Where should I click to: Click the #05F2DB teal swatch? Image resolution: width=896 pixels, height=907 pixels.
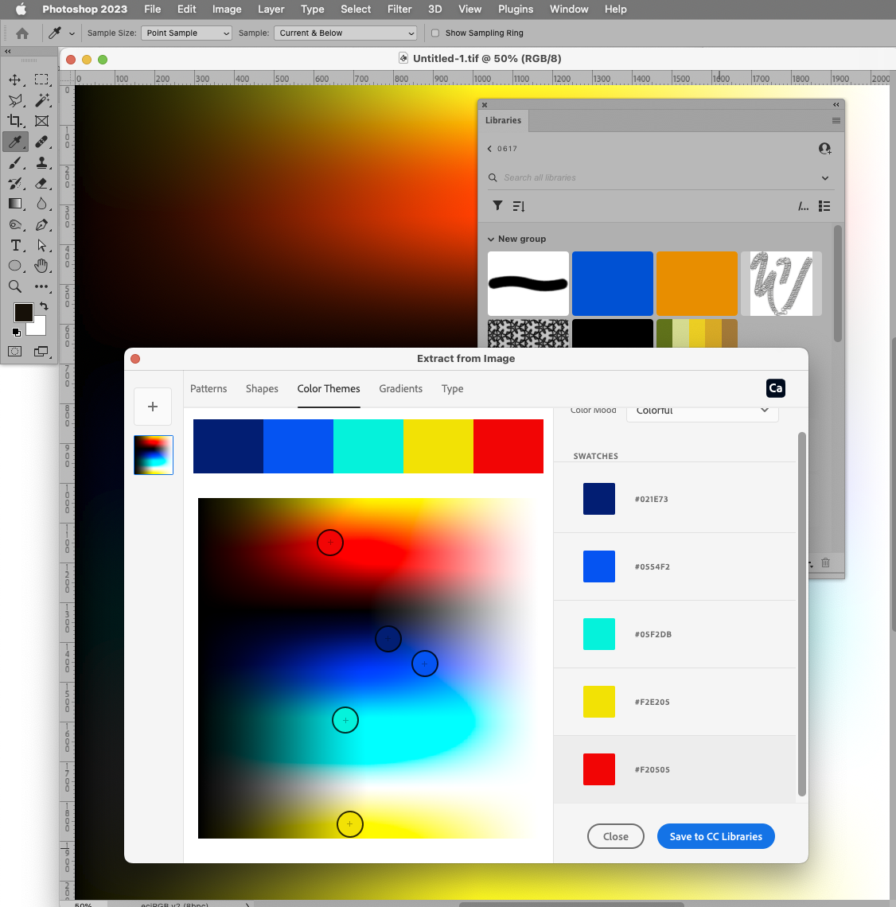click(598, 633)
